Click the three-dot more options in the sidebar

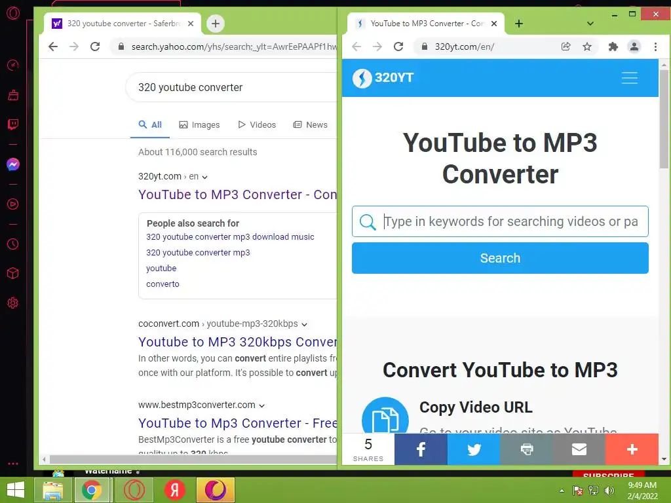pyautogui.click(x=13, y=464)
